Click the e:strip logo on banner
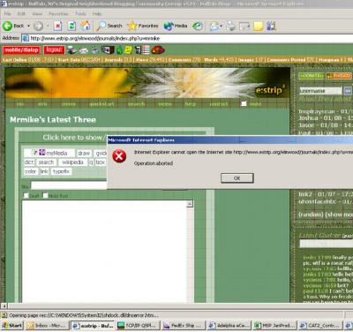Screen dimensions: 353x332 tap(270, 90)
